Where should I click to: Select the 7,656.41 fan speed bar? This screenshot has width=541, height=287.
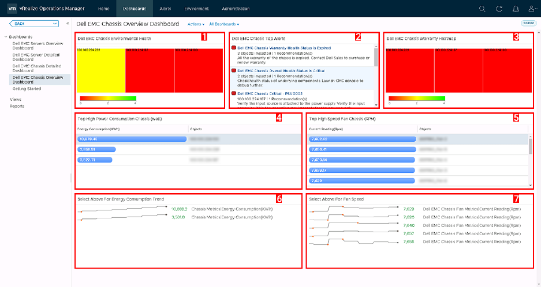[x=362, y=149]
